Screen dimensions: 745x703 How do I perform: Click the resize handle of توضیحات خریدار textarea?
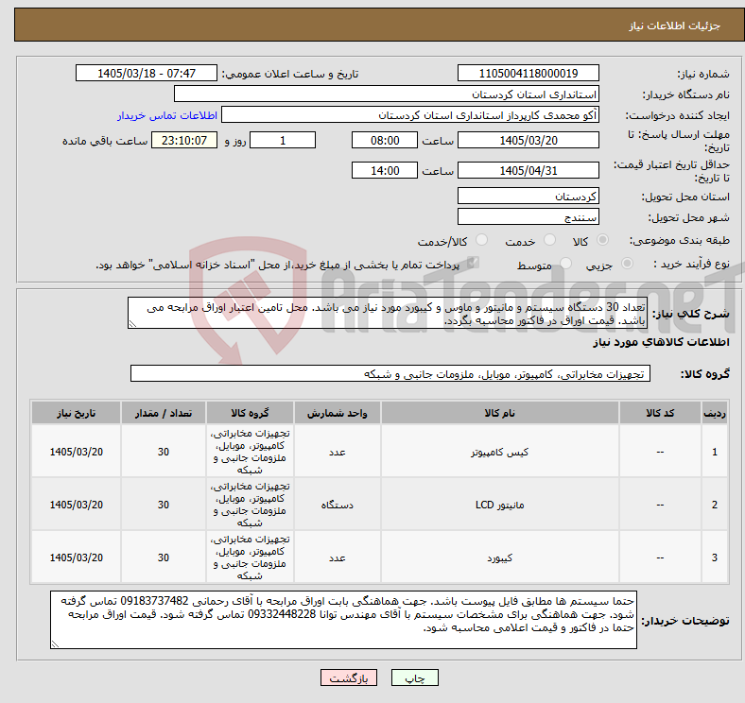[x=55, y=644]
